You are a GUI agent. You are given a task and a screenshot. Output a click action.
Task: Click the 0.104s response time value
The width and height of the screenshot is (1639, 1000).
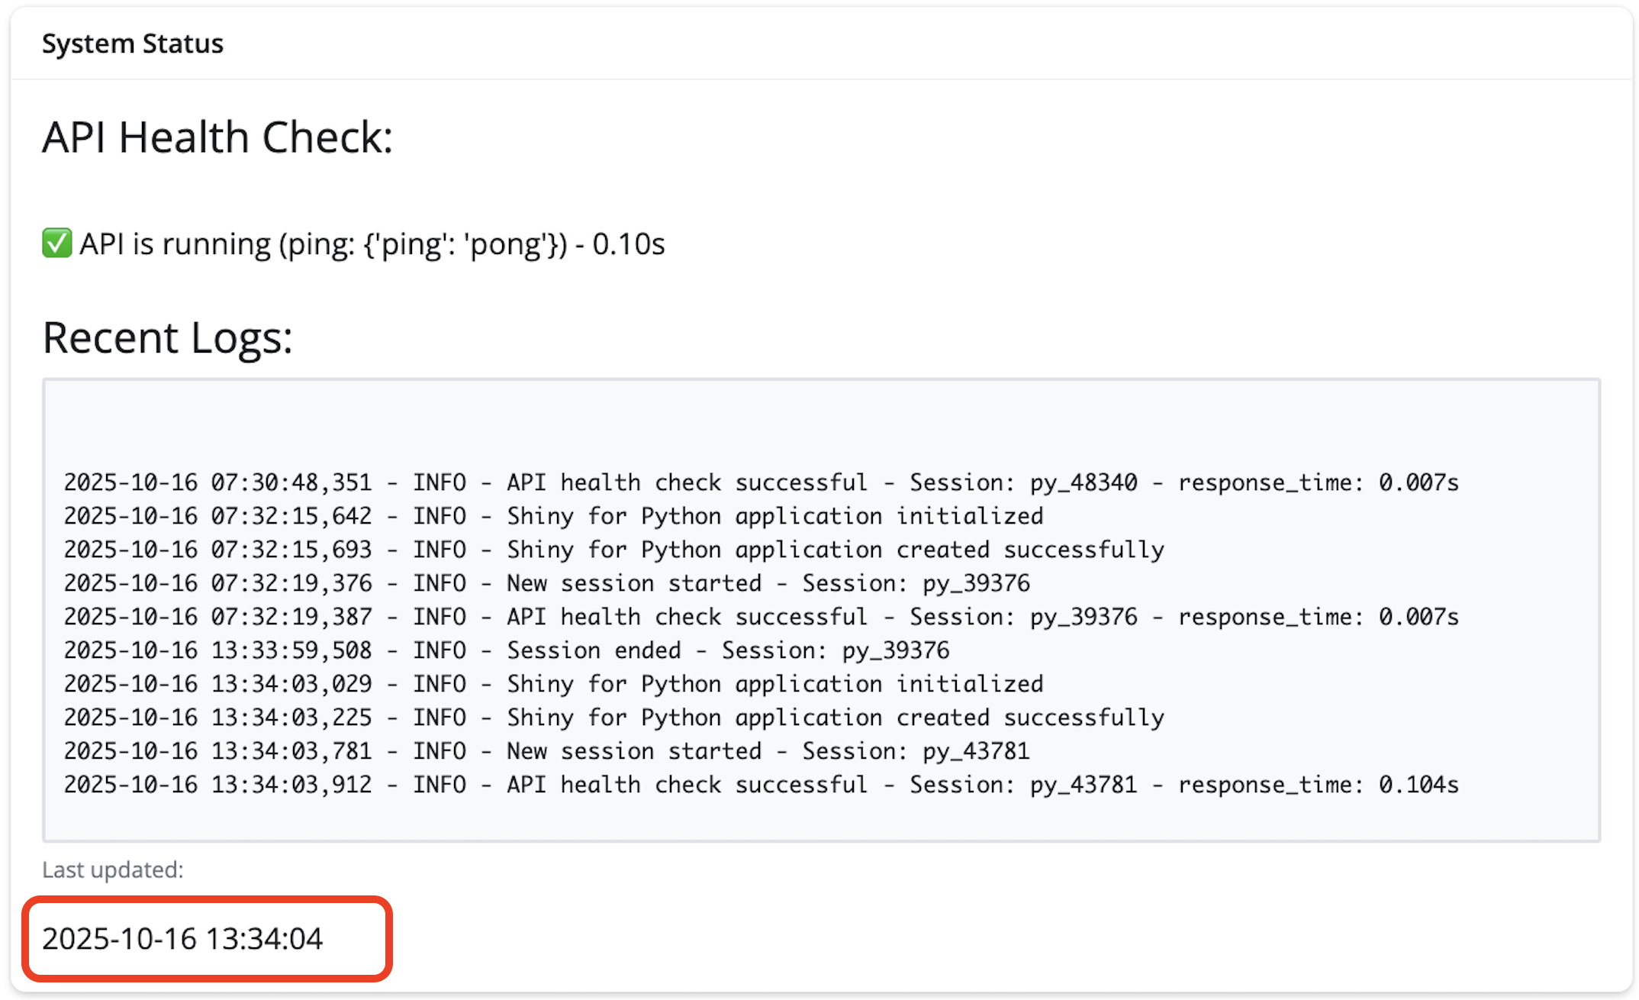coord(1418,785)
